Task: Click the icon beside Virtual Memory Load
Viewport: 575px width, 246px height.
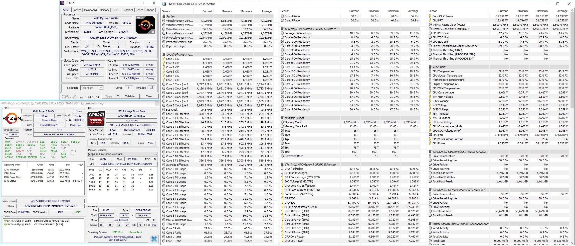Action: [164, 29]
